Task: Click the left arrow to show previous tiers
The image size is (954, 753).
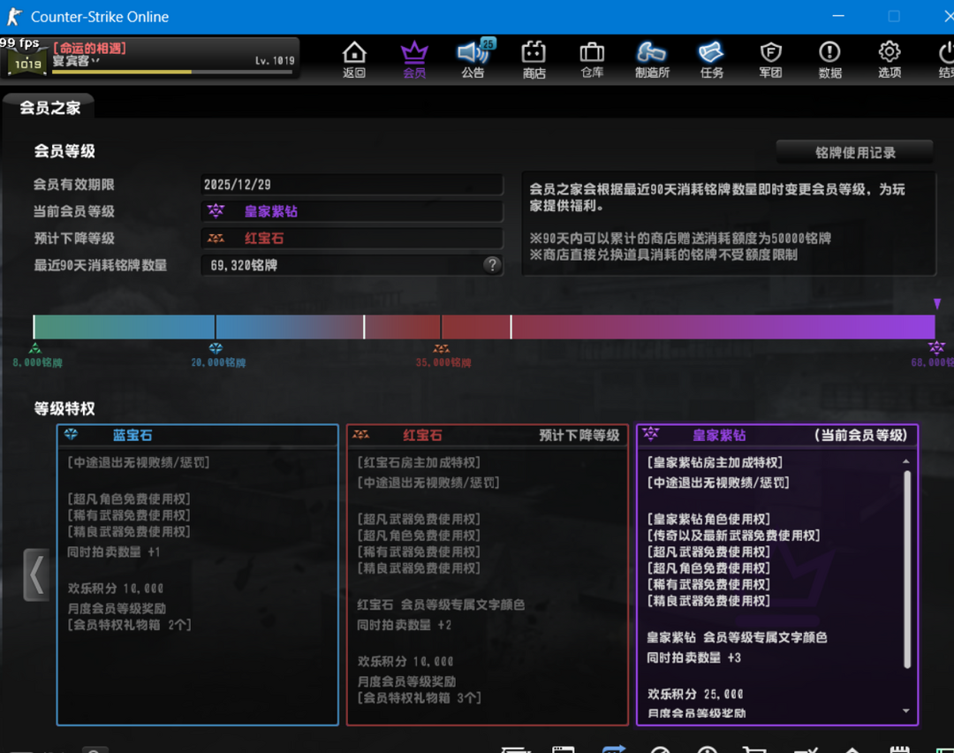Action: pos(36,575)
